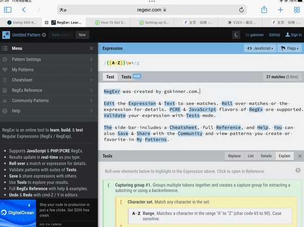Click A-Z Range explanation row

pyautogui.click(x=210, y=216)
